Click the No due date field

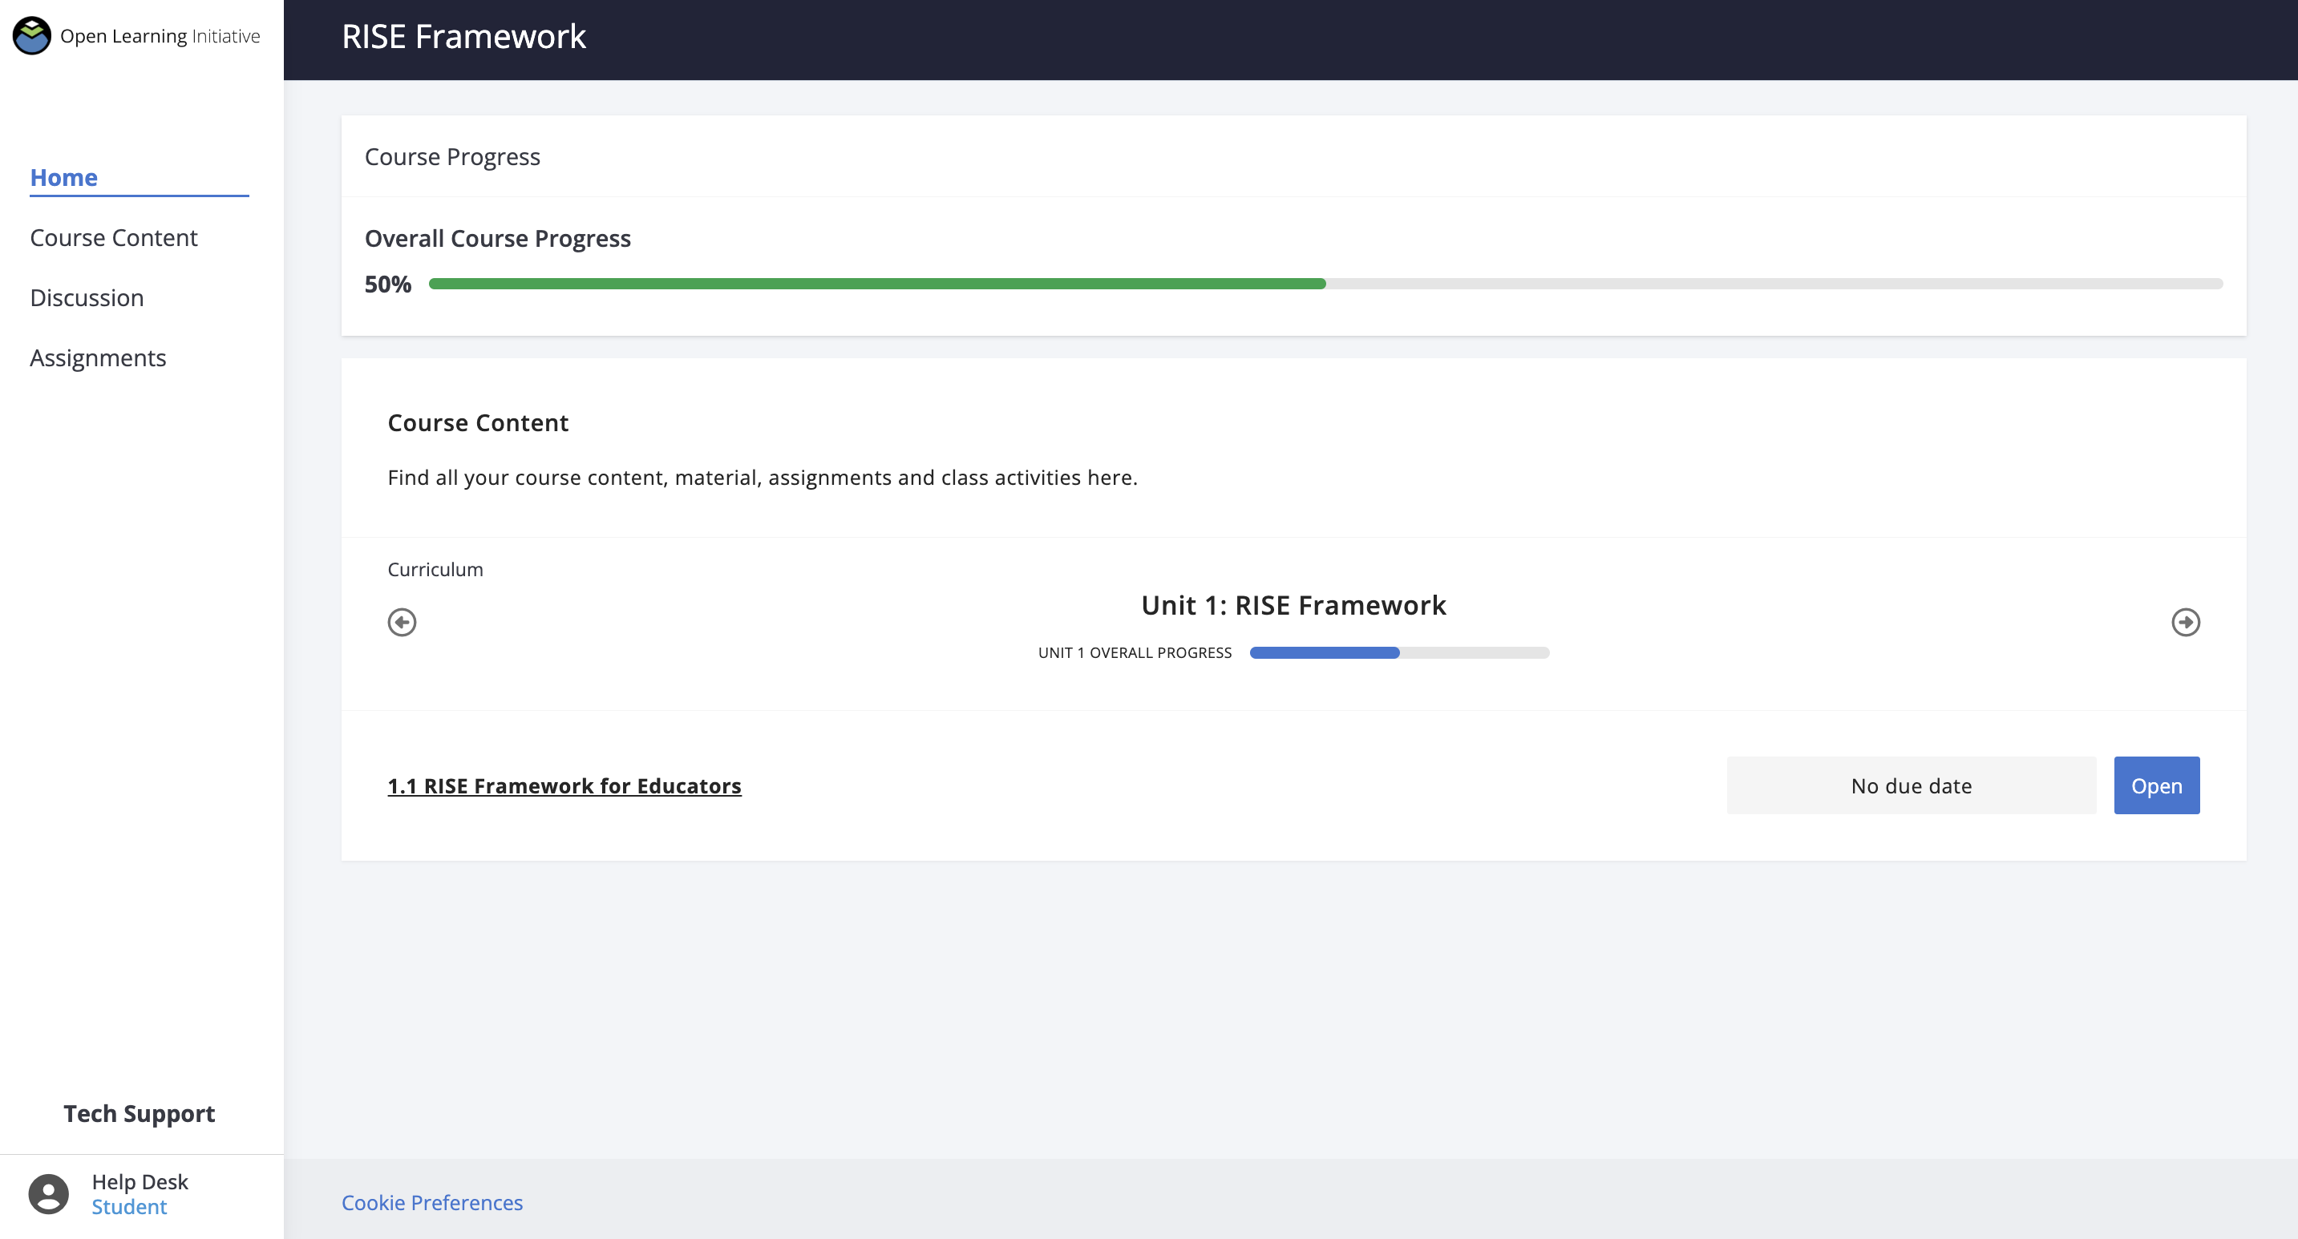tap(1911, 785)
